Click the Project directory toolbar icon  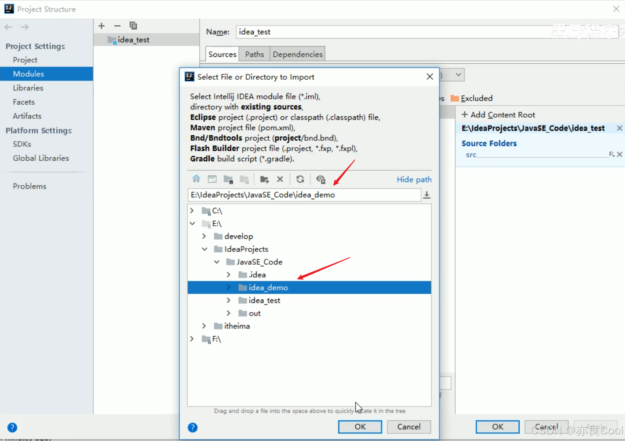[x=228, y=179]
